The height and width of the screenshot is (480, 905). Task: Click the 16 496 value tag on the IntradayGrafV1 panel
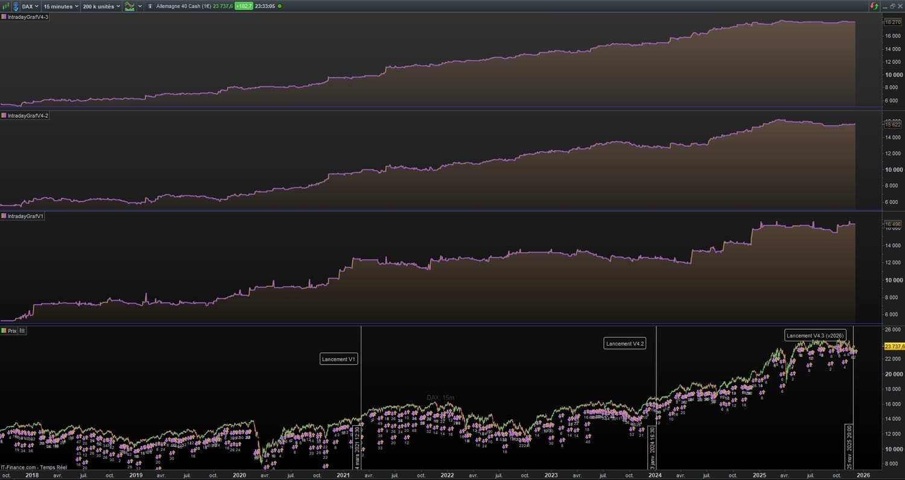[892, 224]
